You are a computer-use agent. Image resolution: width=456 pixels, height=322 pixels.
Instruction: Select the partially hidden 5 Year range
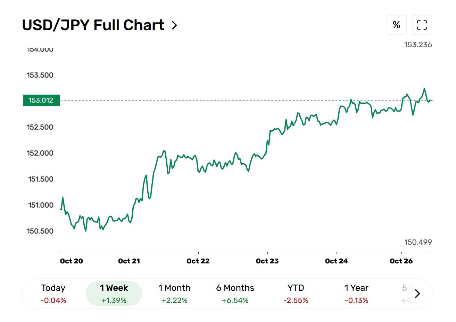coord(406,294)
